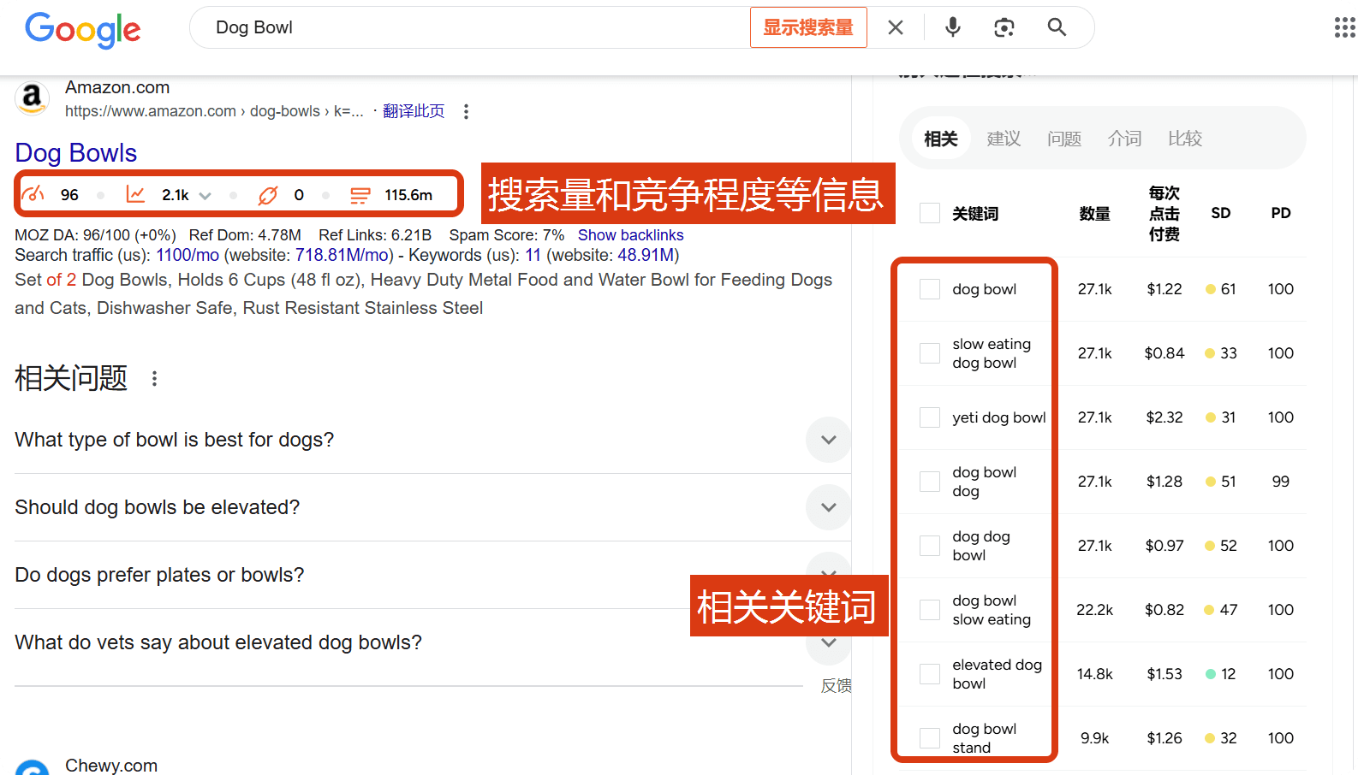Submit search with the magnifying glass icon
The width and height of the screenshot is (1358, 775).
click(x=1057, y=27)
